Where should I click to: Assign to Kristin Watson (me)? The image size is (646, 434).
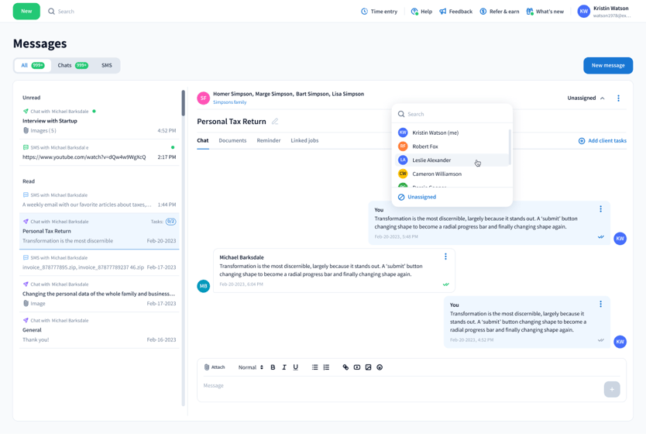click(x=452, y=133)
